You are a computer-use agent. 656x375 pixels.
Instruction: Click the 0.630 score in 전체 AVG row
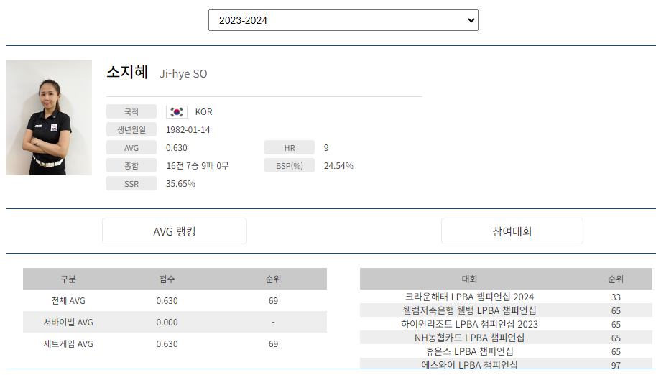coord(167,300)
